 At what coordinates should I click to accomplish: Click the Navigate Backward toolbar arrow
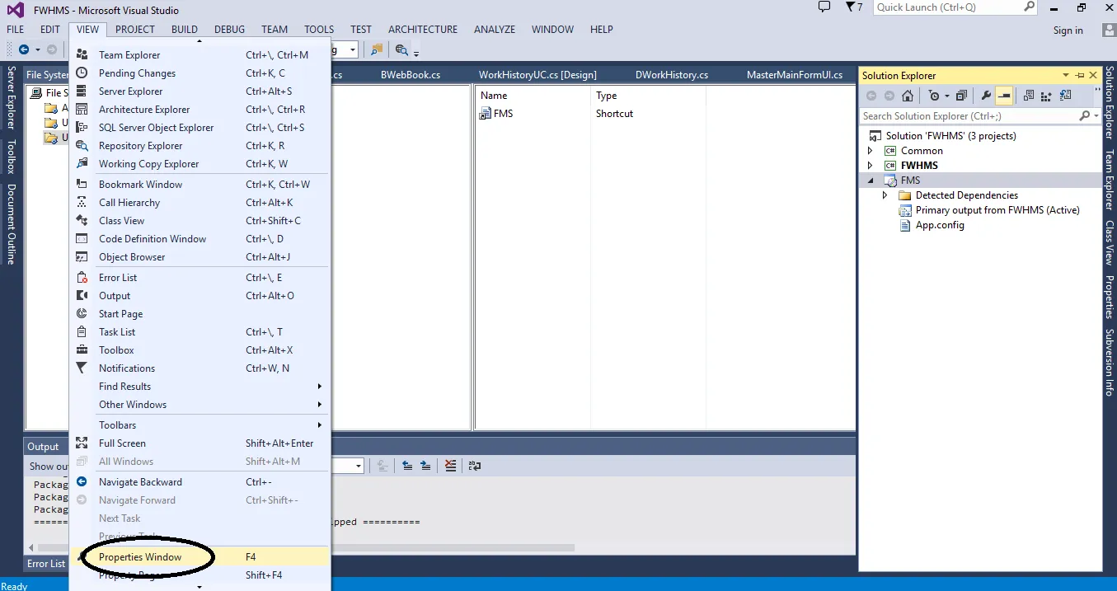[24, 50]
